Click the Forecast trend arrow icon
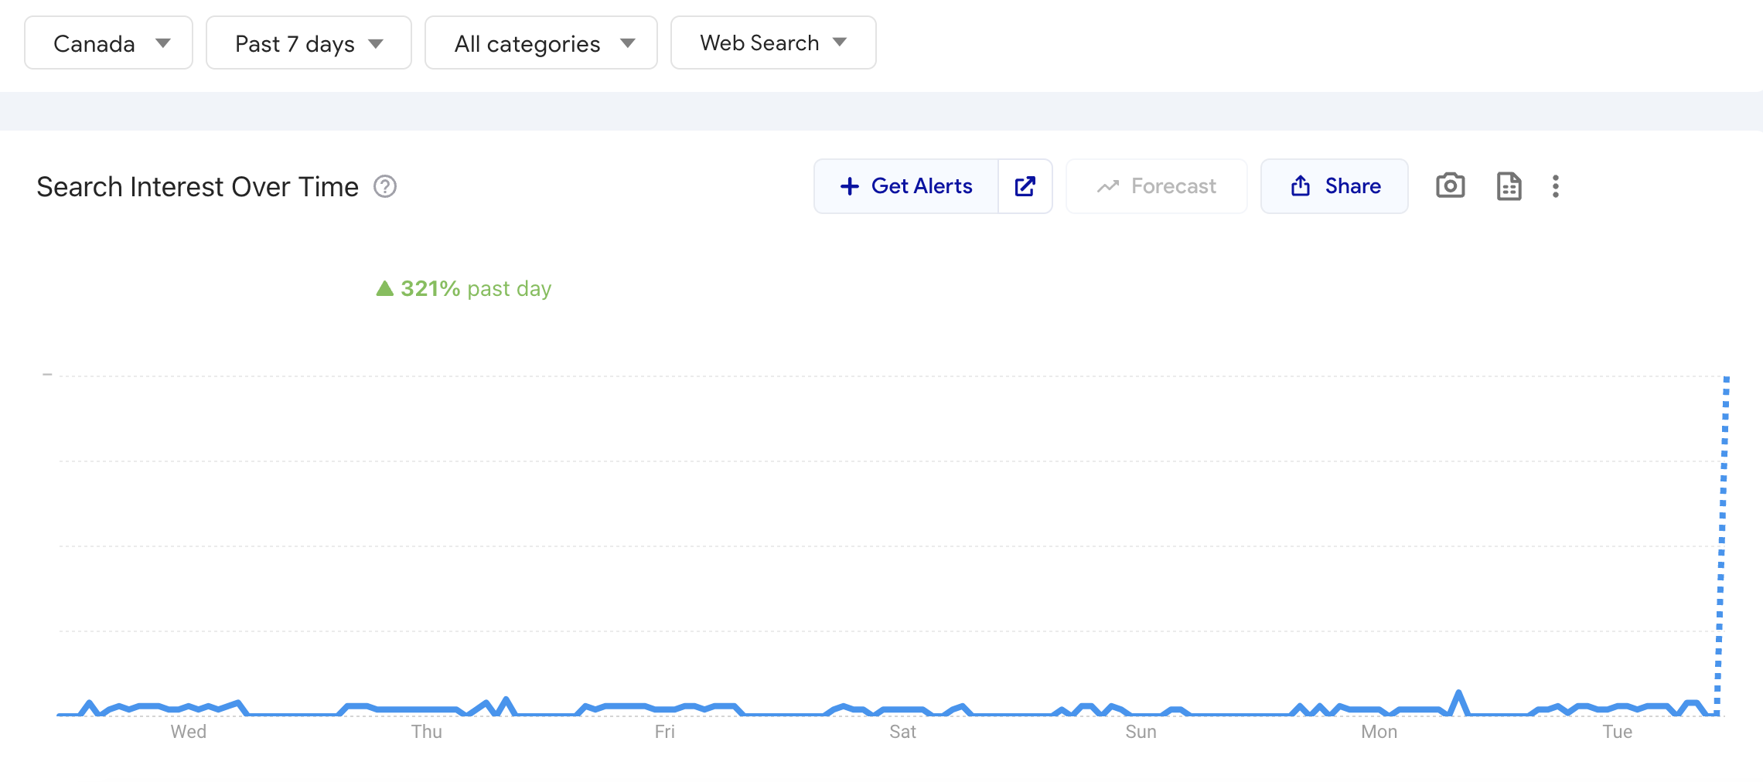The height and width of the screenshot is (782, 1763). (x=1108, y=186)
